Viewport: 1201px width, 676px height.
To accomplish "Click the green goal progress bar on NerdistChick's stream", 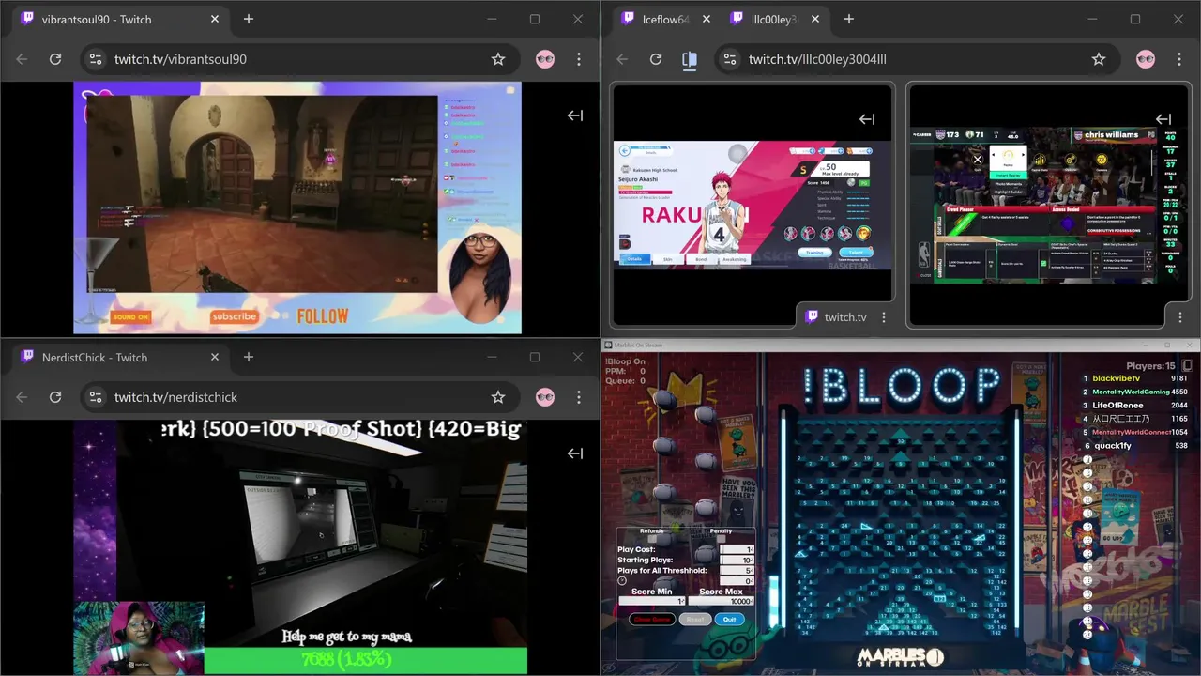I will 366,661.
